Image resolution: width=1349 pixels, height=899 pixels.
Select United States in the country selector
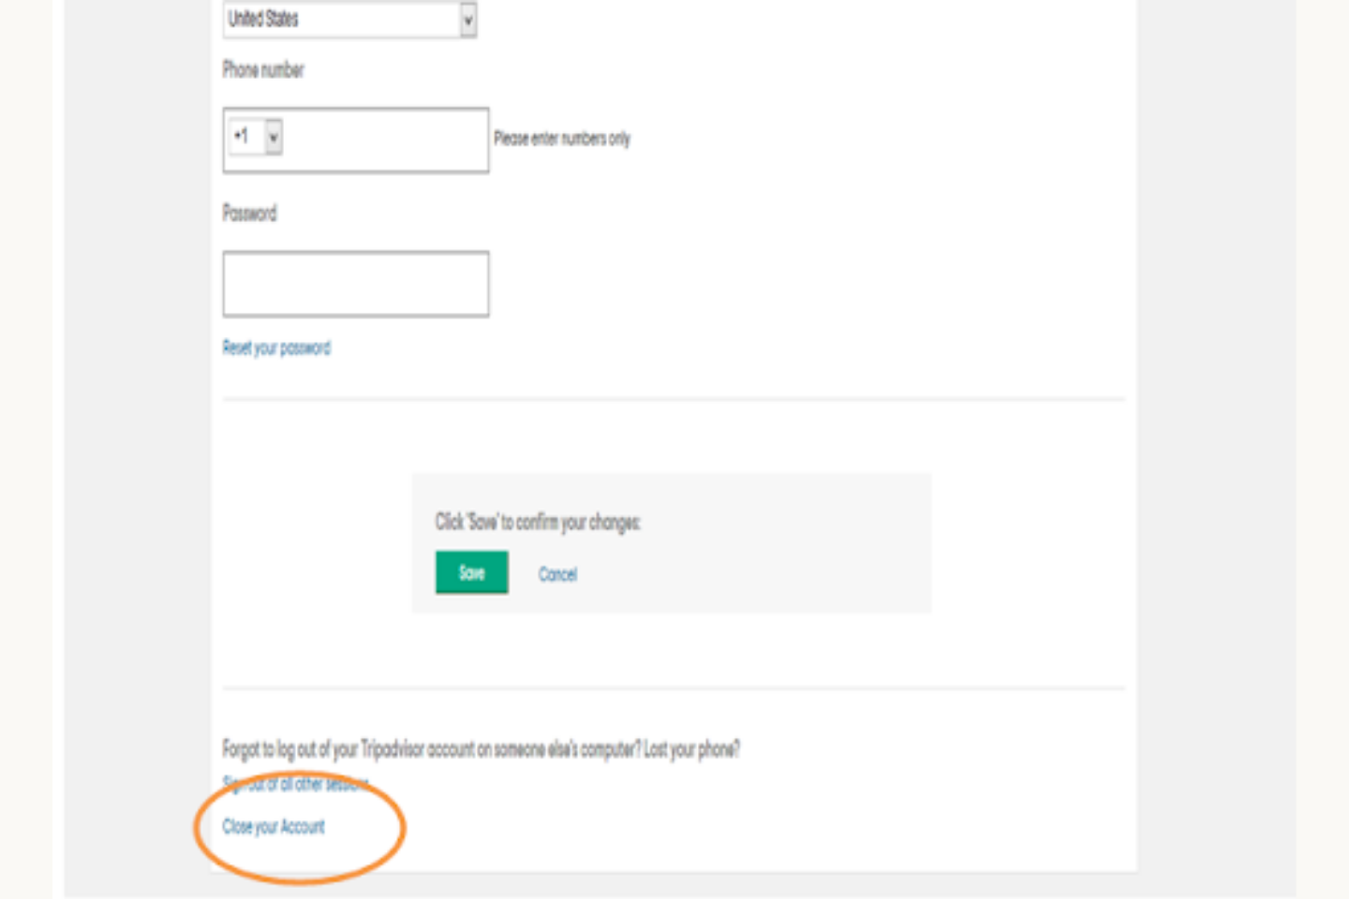pyautogui.click(x=348, y=19)
